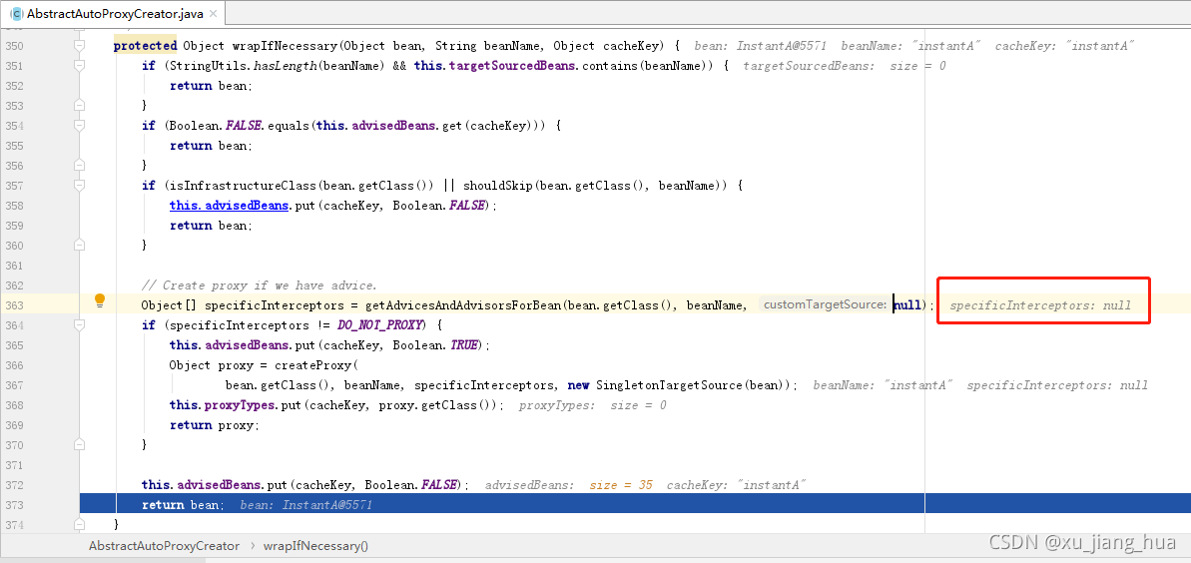The image size is (1191, 563).
Task: Click the customTargetSource parameter hint
Action: pos(826,304)
